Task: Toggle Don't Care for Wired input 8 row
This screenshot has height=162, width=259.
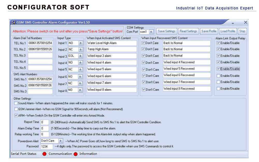Action: (144, 89)
